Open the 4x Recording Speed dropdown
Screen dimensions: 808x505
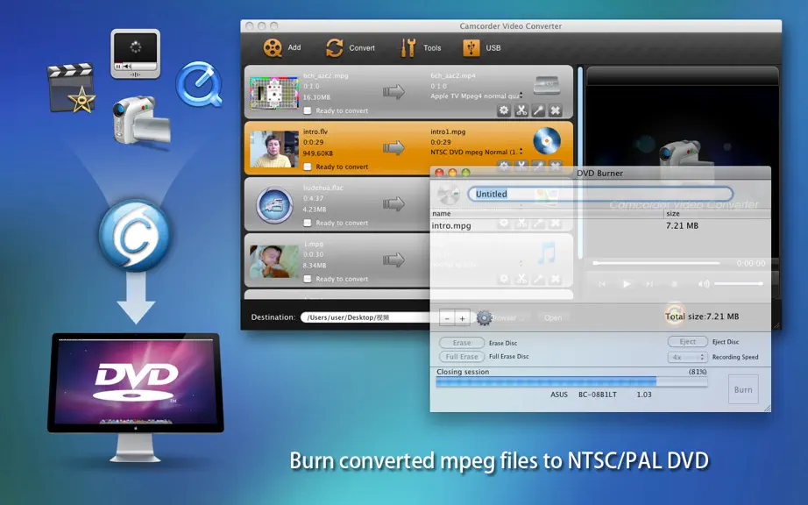coord(687,357)
